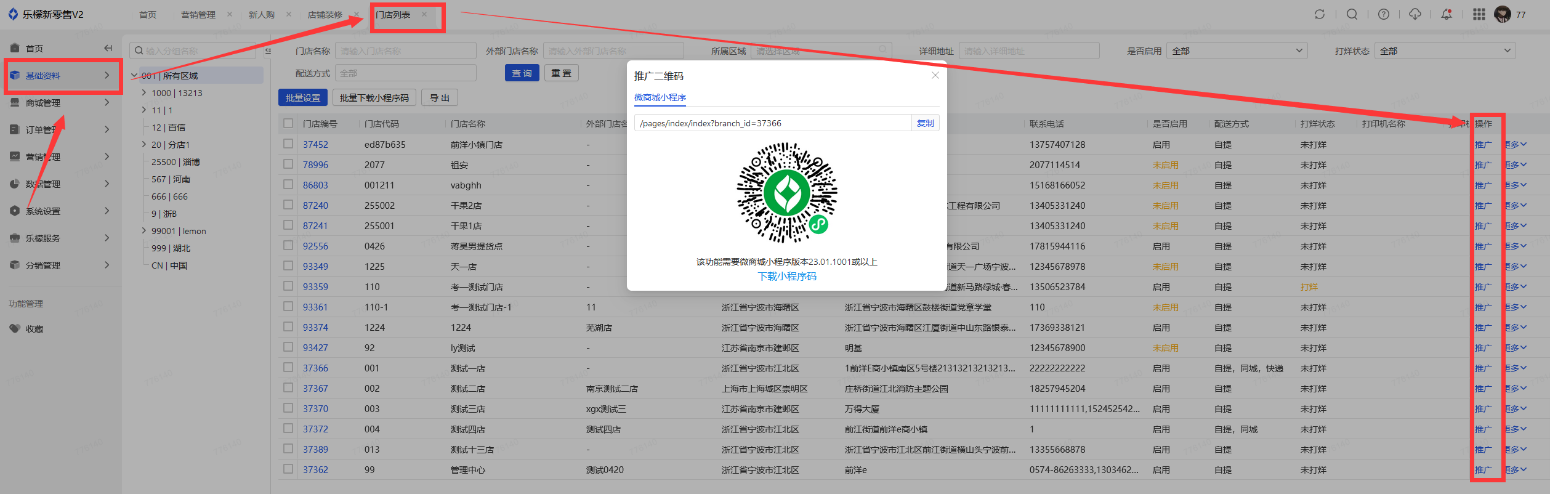Expand the 数据管理 sidebar menu
Viewport: 1550px width, 494px height.
click(63, 184)
